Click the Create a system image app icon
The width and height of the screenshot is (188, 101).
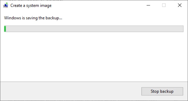[6, 6]
